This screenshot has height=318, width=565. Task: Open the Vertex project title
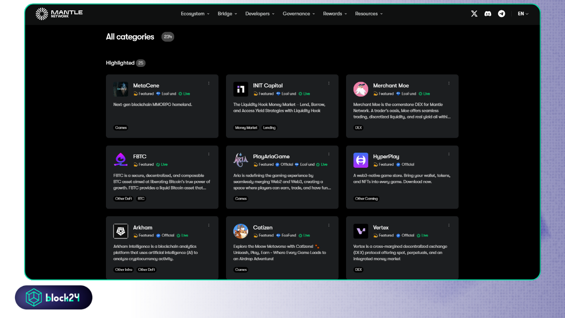[x=381, y=228]
